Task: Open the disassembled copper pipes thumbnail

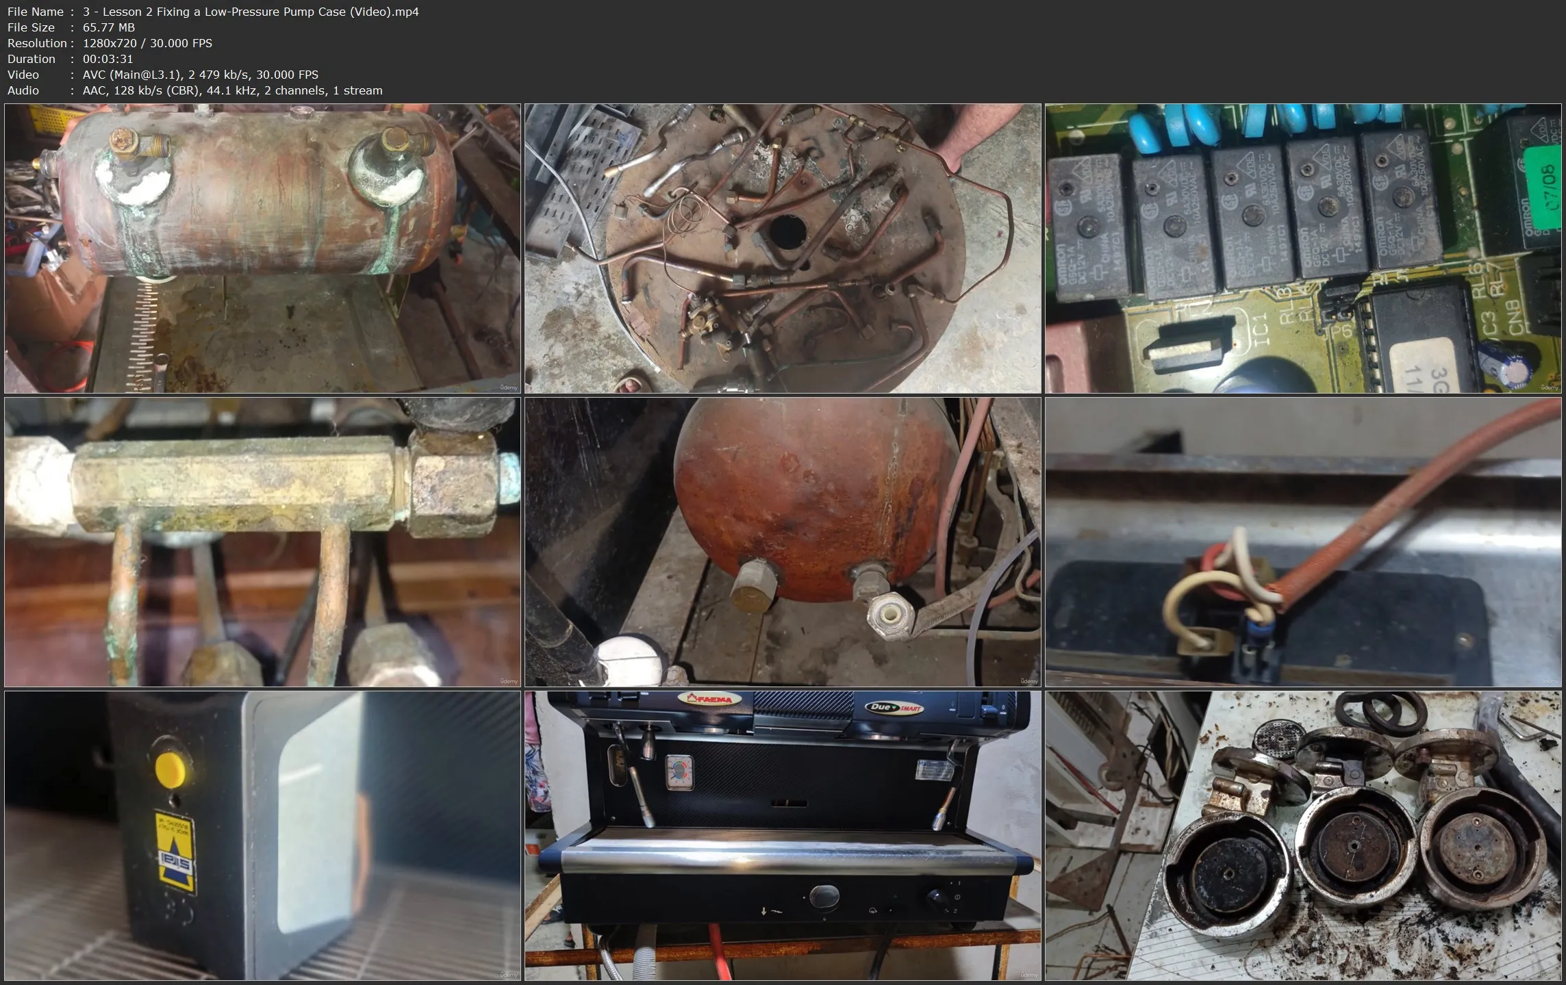Action: (x=783, y=248)
